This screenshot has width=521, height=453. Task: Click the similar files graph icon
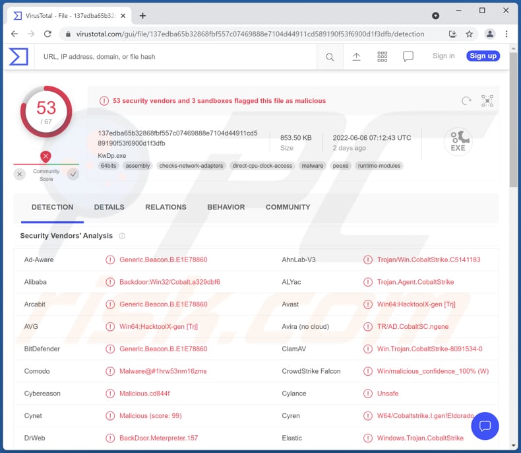point(487,101)
